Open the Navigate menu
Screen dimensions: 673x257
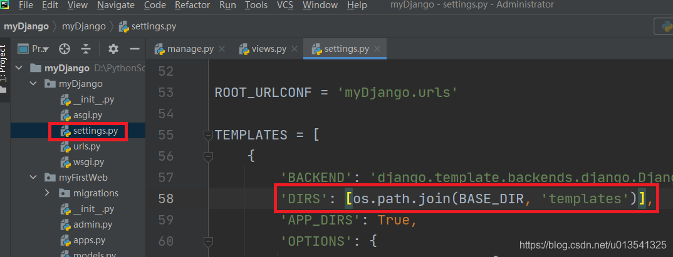pos(115,5)
